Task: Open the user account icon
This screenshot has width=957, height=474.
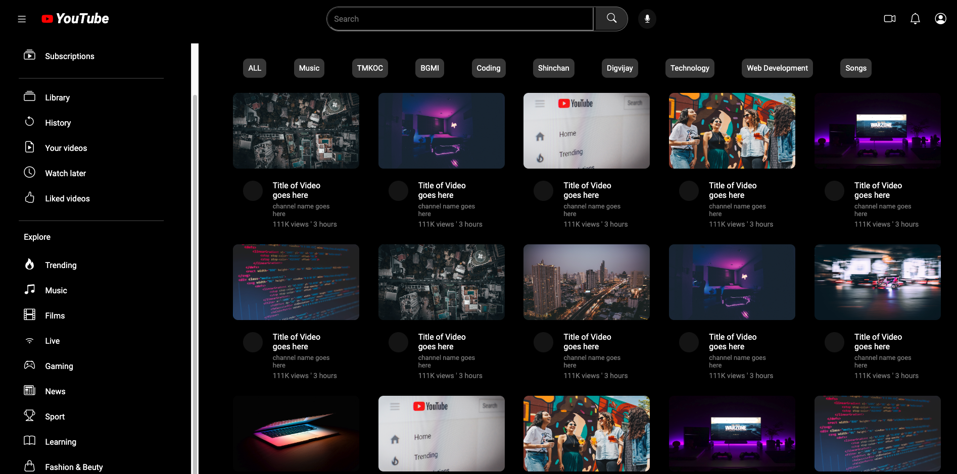Action: pyautogui.click(x=940, y=19)
